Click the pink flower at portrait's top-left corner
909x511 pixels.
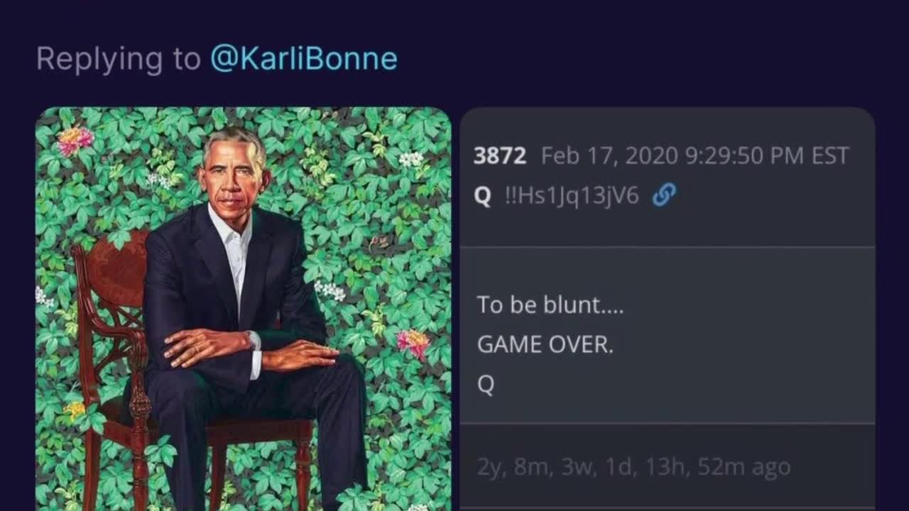(x=75, y=140)
